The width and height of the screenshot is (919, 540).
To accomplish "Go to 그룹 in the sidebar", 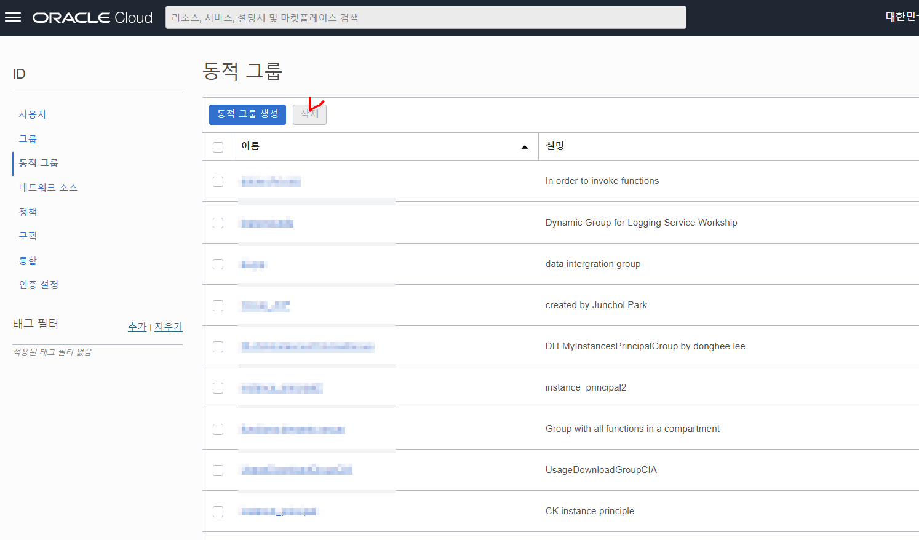I will [x=28, y=139].
